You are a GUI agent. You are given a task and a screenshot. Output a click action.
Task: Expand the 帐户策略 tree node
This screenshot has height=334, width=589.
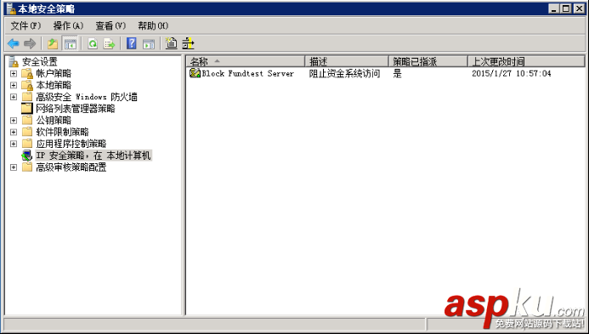[14, 74]
